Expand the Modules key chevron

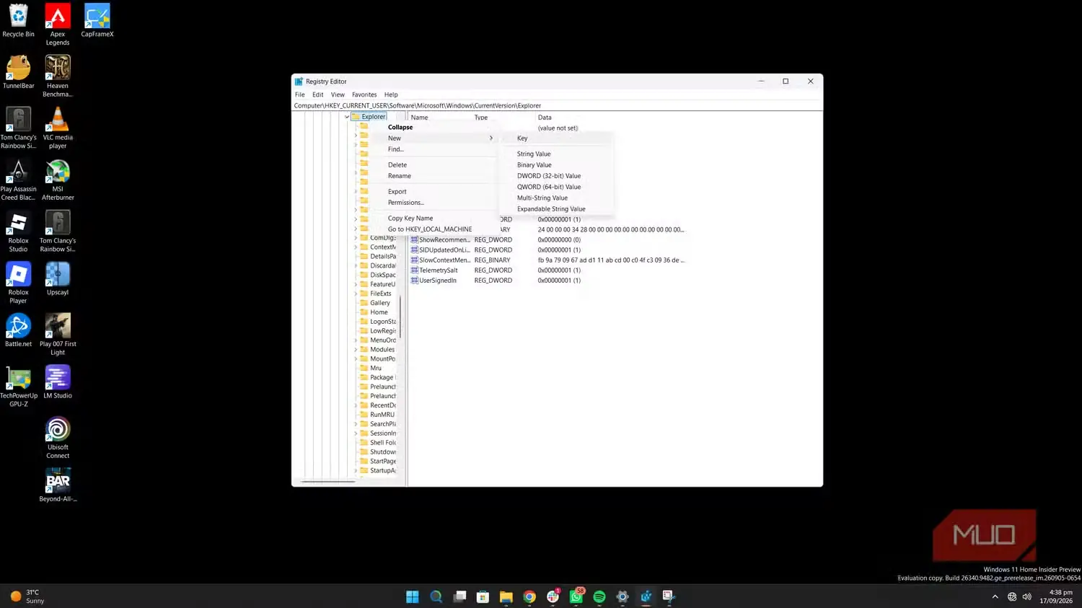[356, 350]
